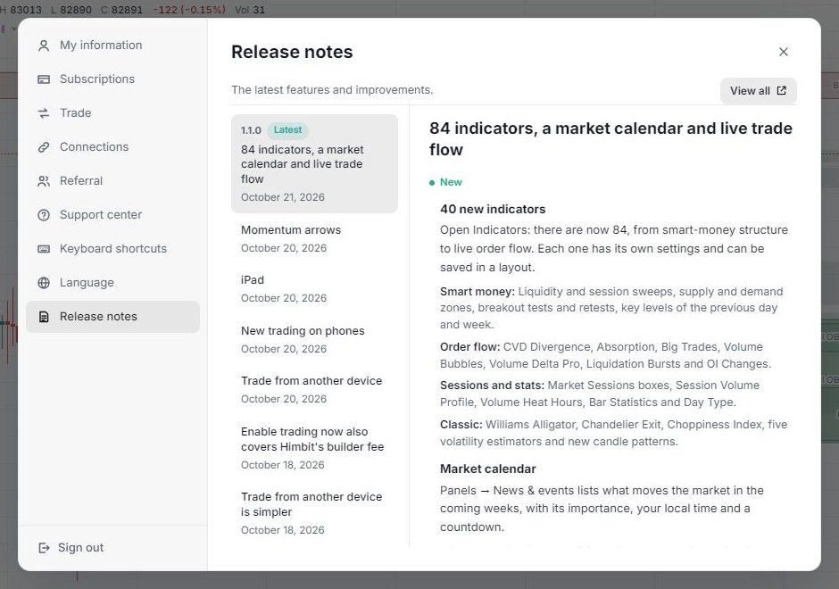Image resolution: width=839 pixels, height=589 pixels.
Task: Click the C 82891 close price in the chart header
Action: click(x=122, y=10)
